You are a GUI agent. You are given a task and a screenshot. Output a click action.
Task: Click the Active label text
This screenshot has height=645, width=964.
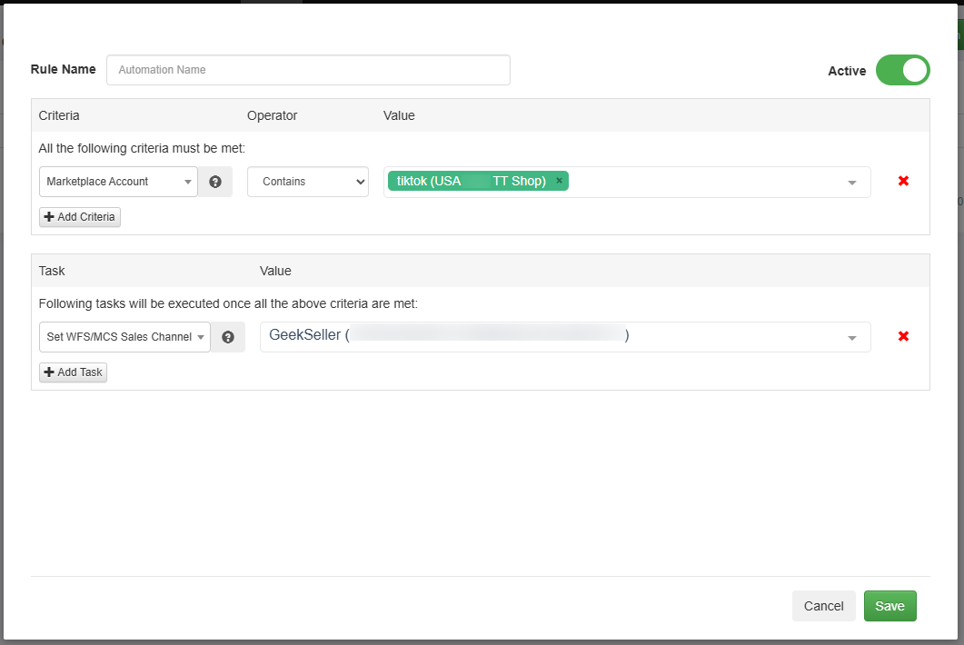pyautogui.click(x=847, y=71)
